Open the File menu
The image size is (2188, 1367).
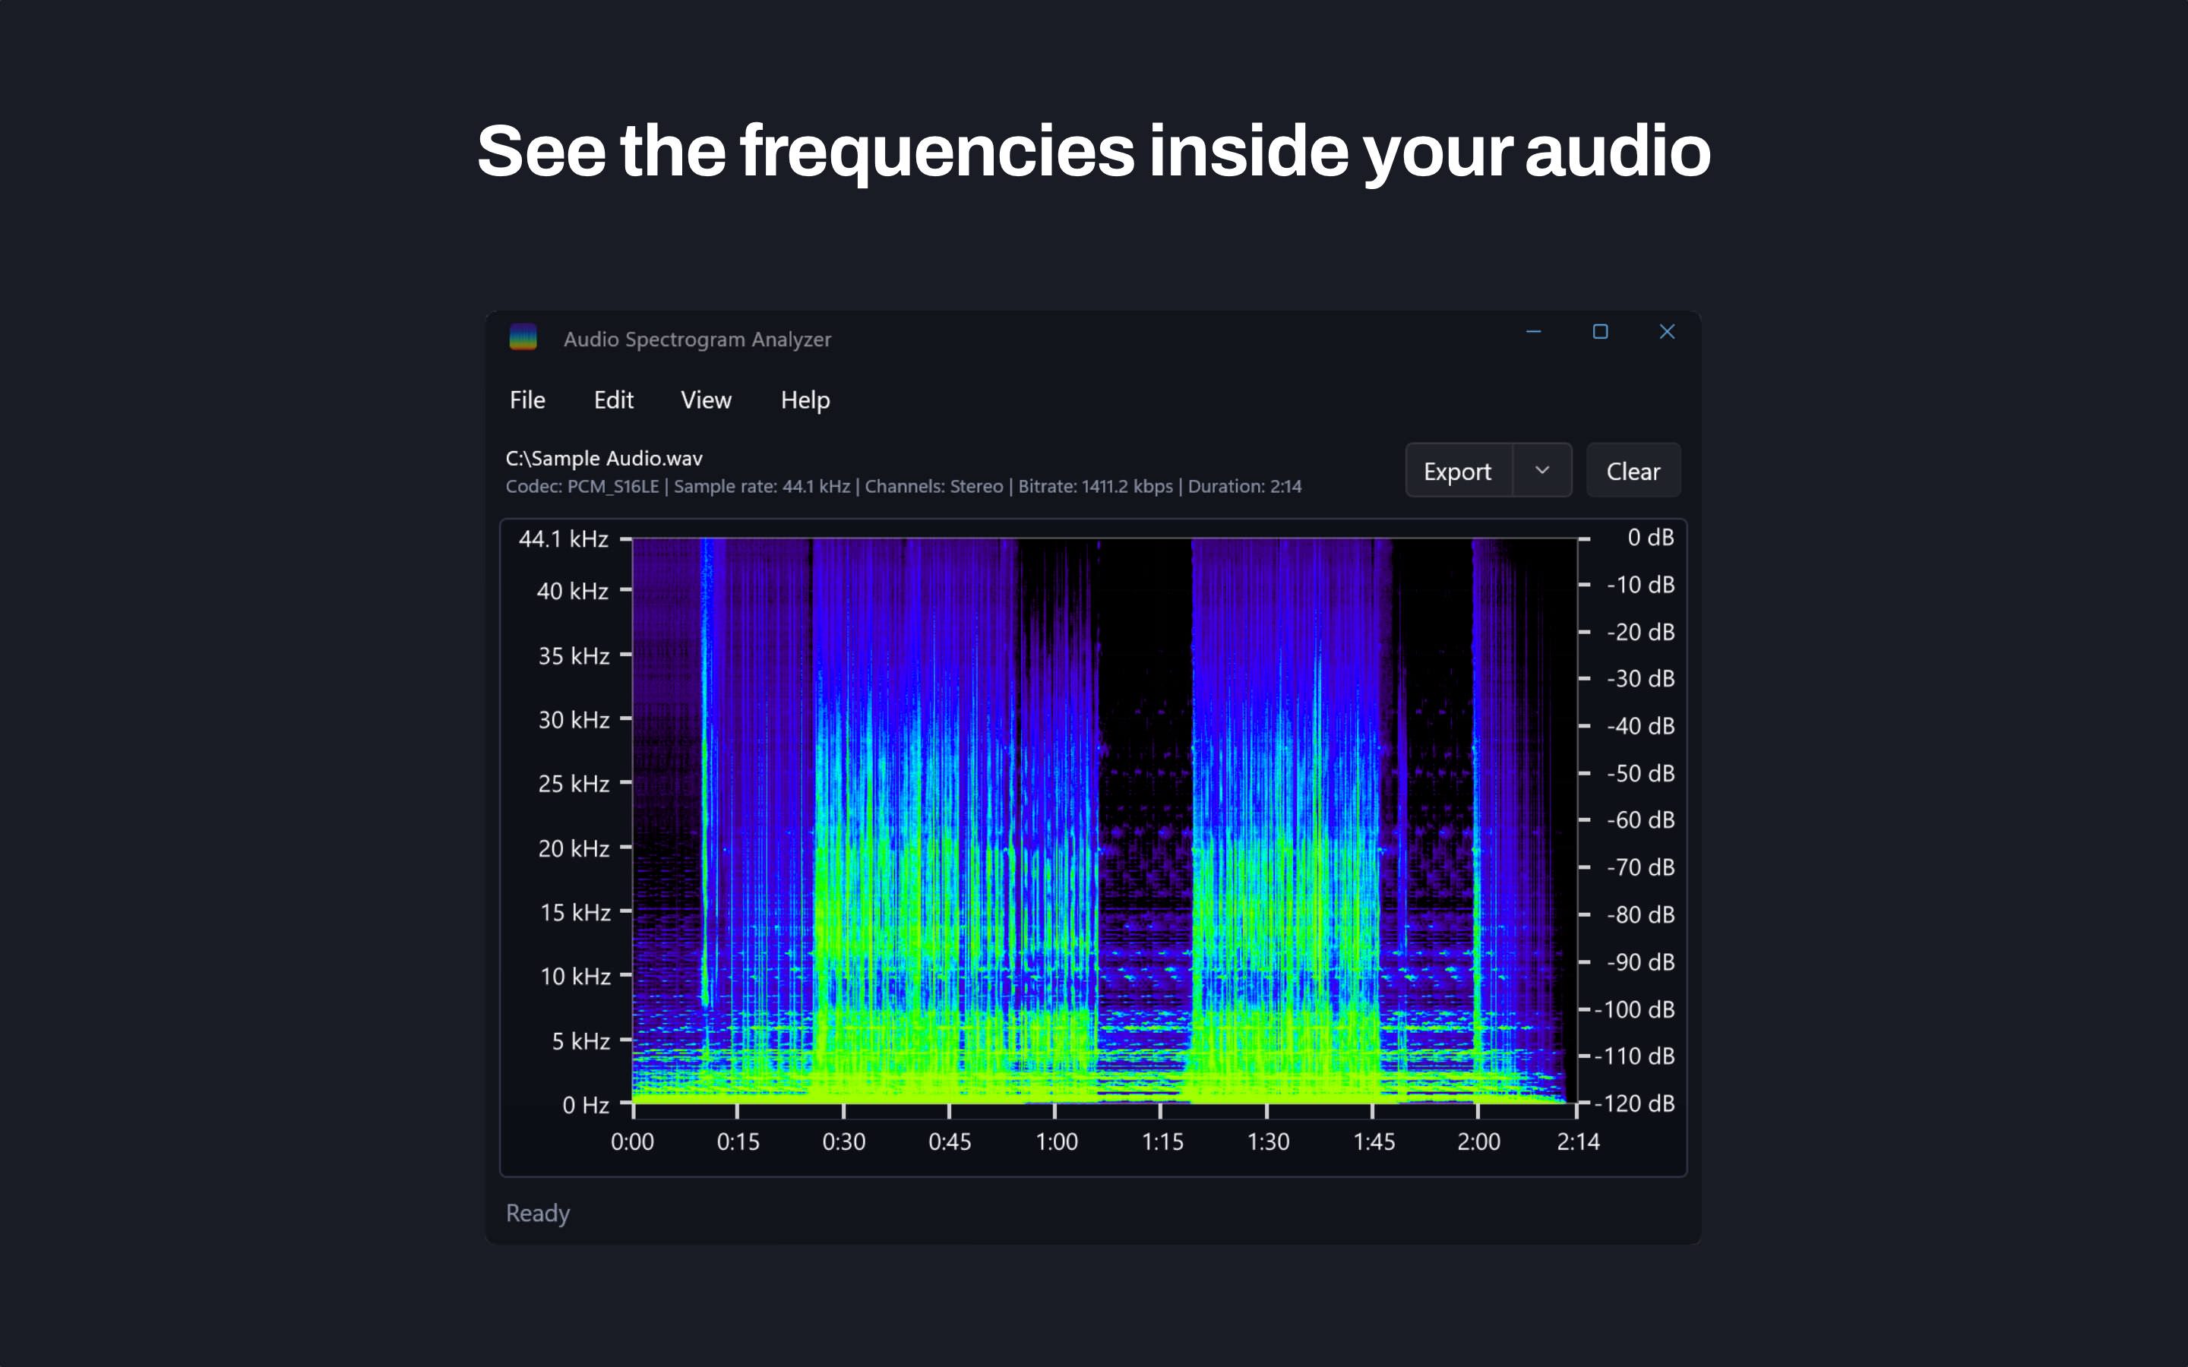point(527,399)
